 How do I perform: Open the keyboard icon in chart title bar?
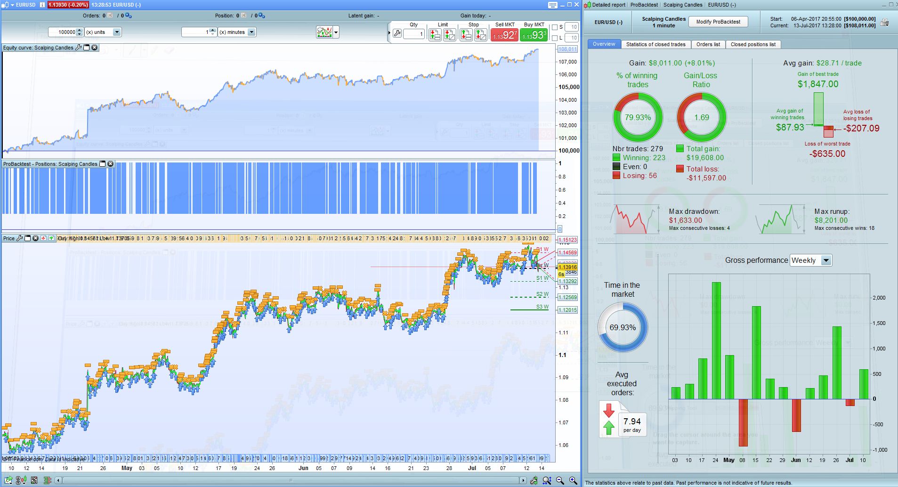click(553, 5)
